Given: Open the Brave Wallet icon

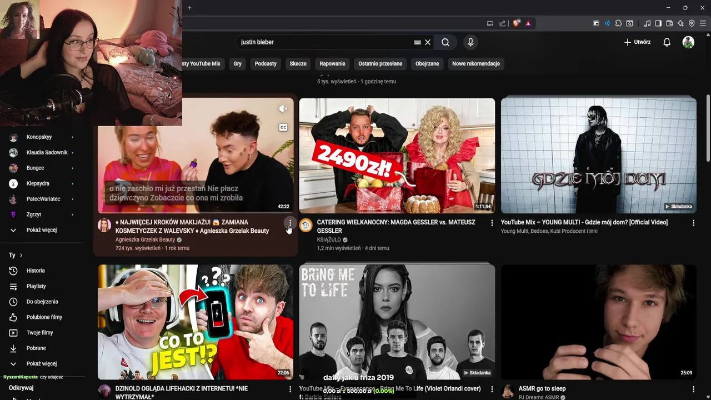Looking at the screenshot, I should (669, 23).
